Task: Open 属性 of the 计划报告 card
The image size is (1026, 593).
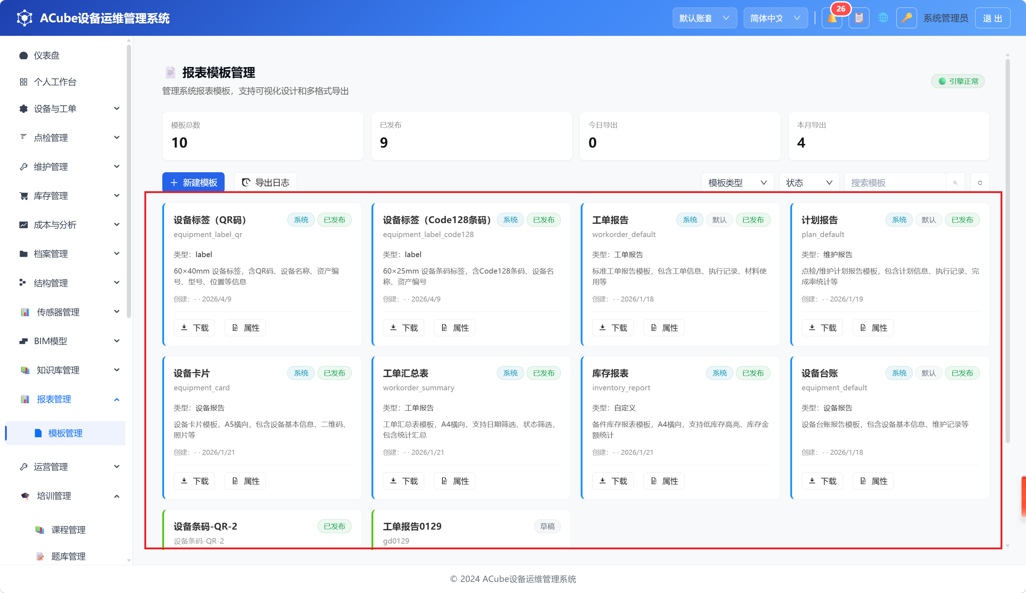Action: [x=873, y=328]
